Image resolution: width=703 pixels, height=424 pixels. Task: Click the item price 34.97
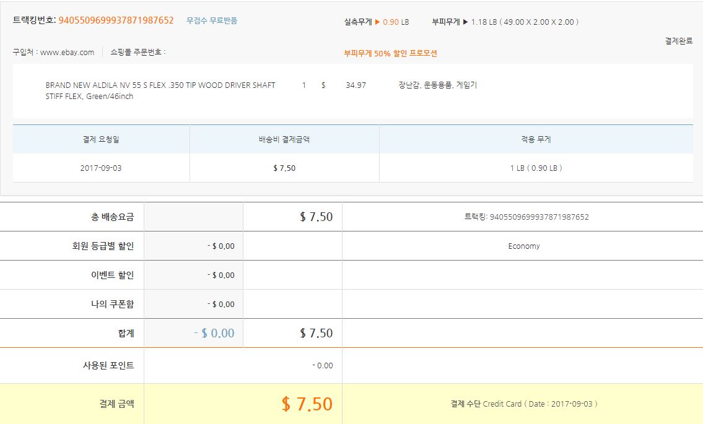pos(356,85)
